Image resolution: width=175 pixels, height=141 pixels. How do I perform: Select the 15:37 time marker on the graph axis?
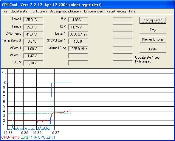pyautogui.click(x=55, y=133)
